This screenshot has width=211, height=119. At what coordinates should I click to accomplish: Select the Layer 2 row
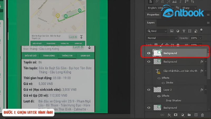176,90
